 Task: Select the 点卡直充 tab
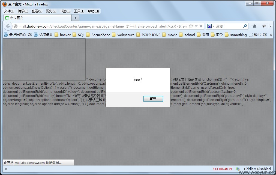(38, 18)
